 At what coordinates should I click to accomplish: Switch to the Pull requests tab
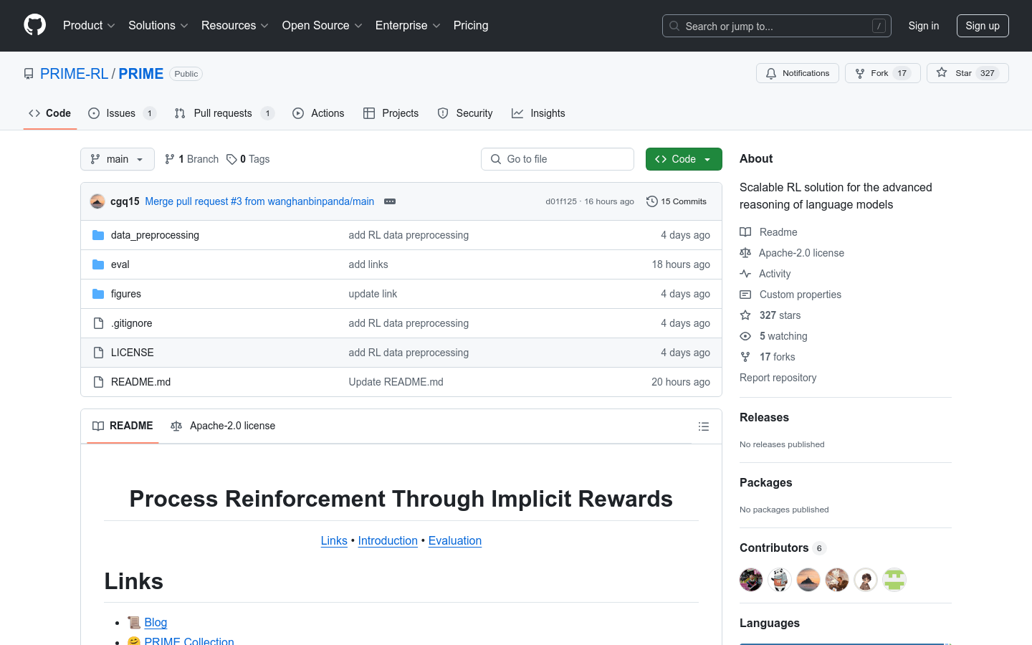224,113
